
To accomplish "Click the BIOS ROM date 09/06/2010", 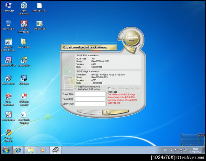I will pos(97,67).
